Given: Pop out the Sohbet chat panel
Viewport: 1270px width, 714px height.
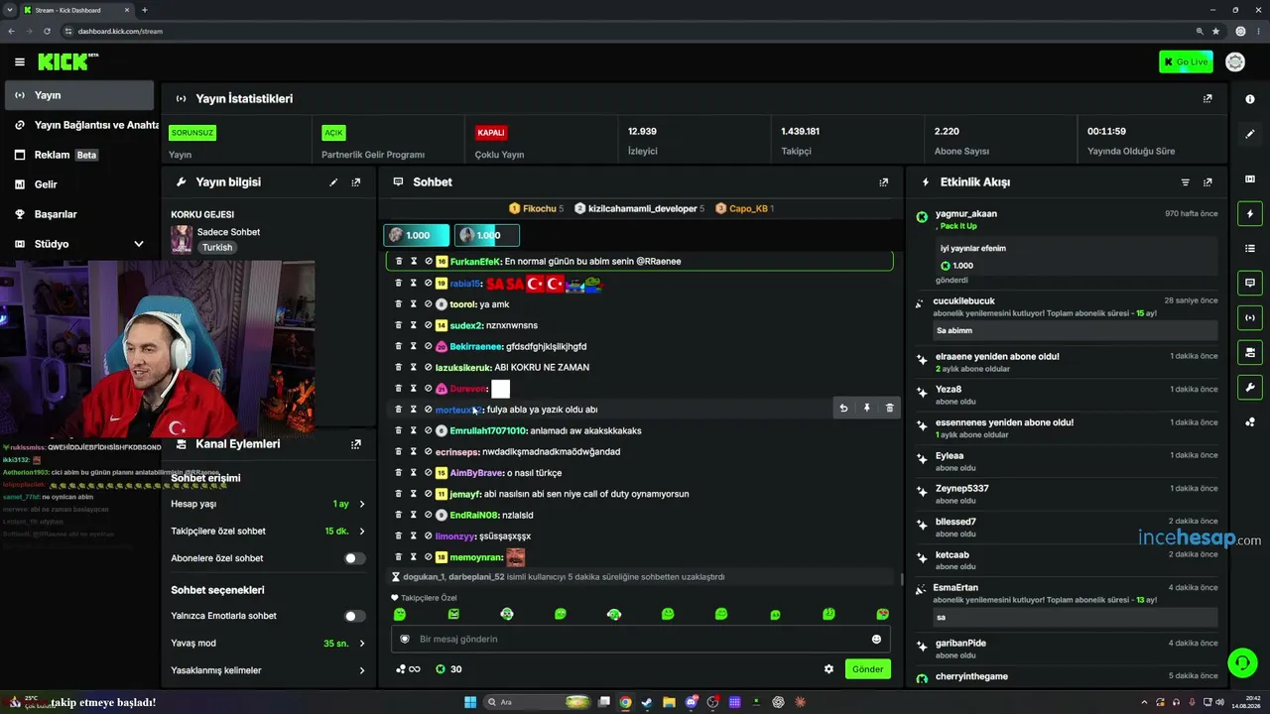Looking at the screenshot, I should [884, 182].
